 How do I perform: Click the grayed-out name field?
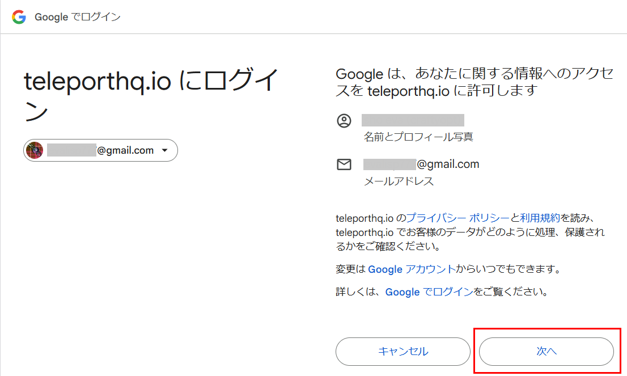[413, 120]
